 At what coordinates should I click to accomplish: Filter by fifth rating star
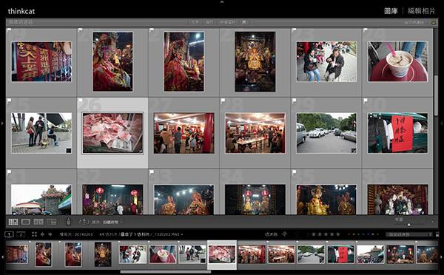pos(338,234)
